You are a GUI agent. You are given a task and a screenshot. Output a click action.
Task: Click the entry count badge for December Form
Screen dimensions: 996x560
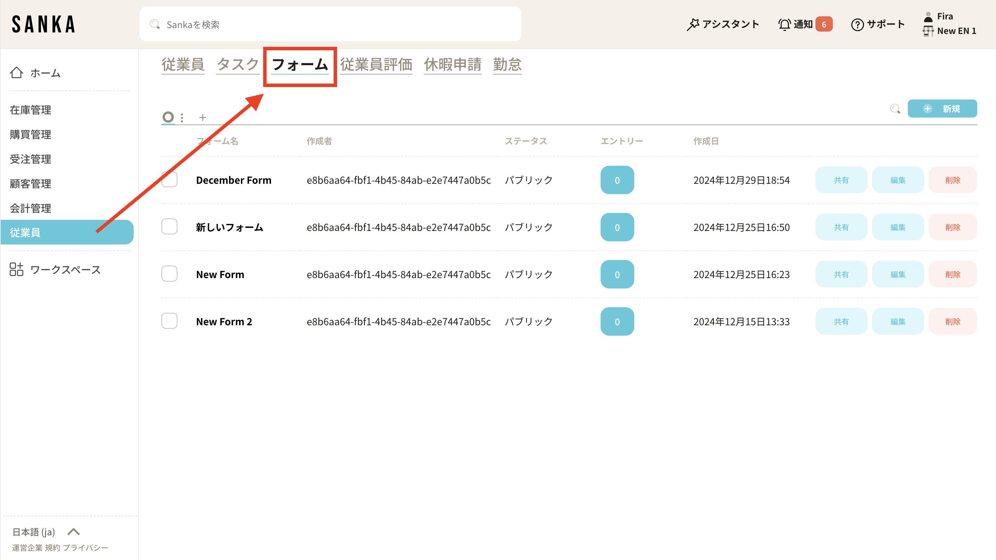click(617, 180)
